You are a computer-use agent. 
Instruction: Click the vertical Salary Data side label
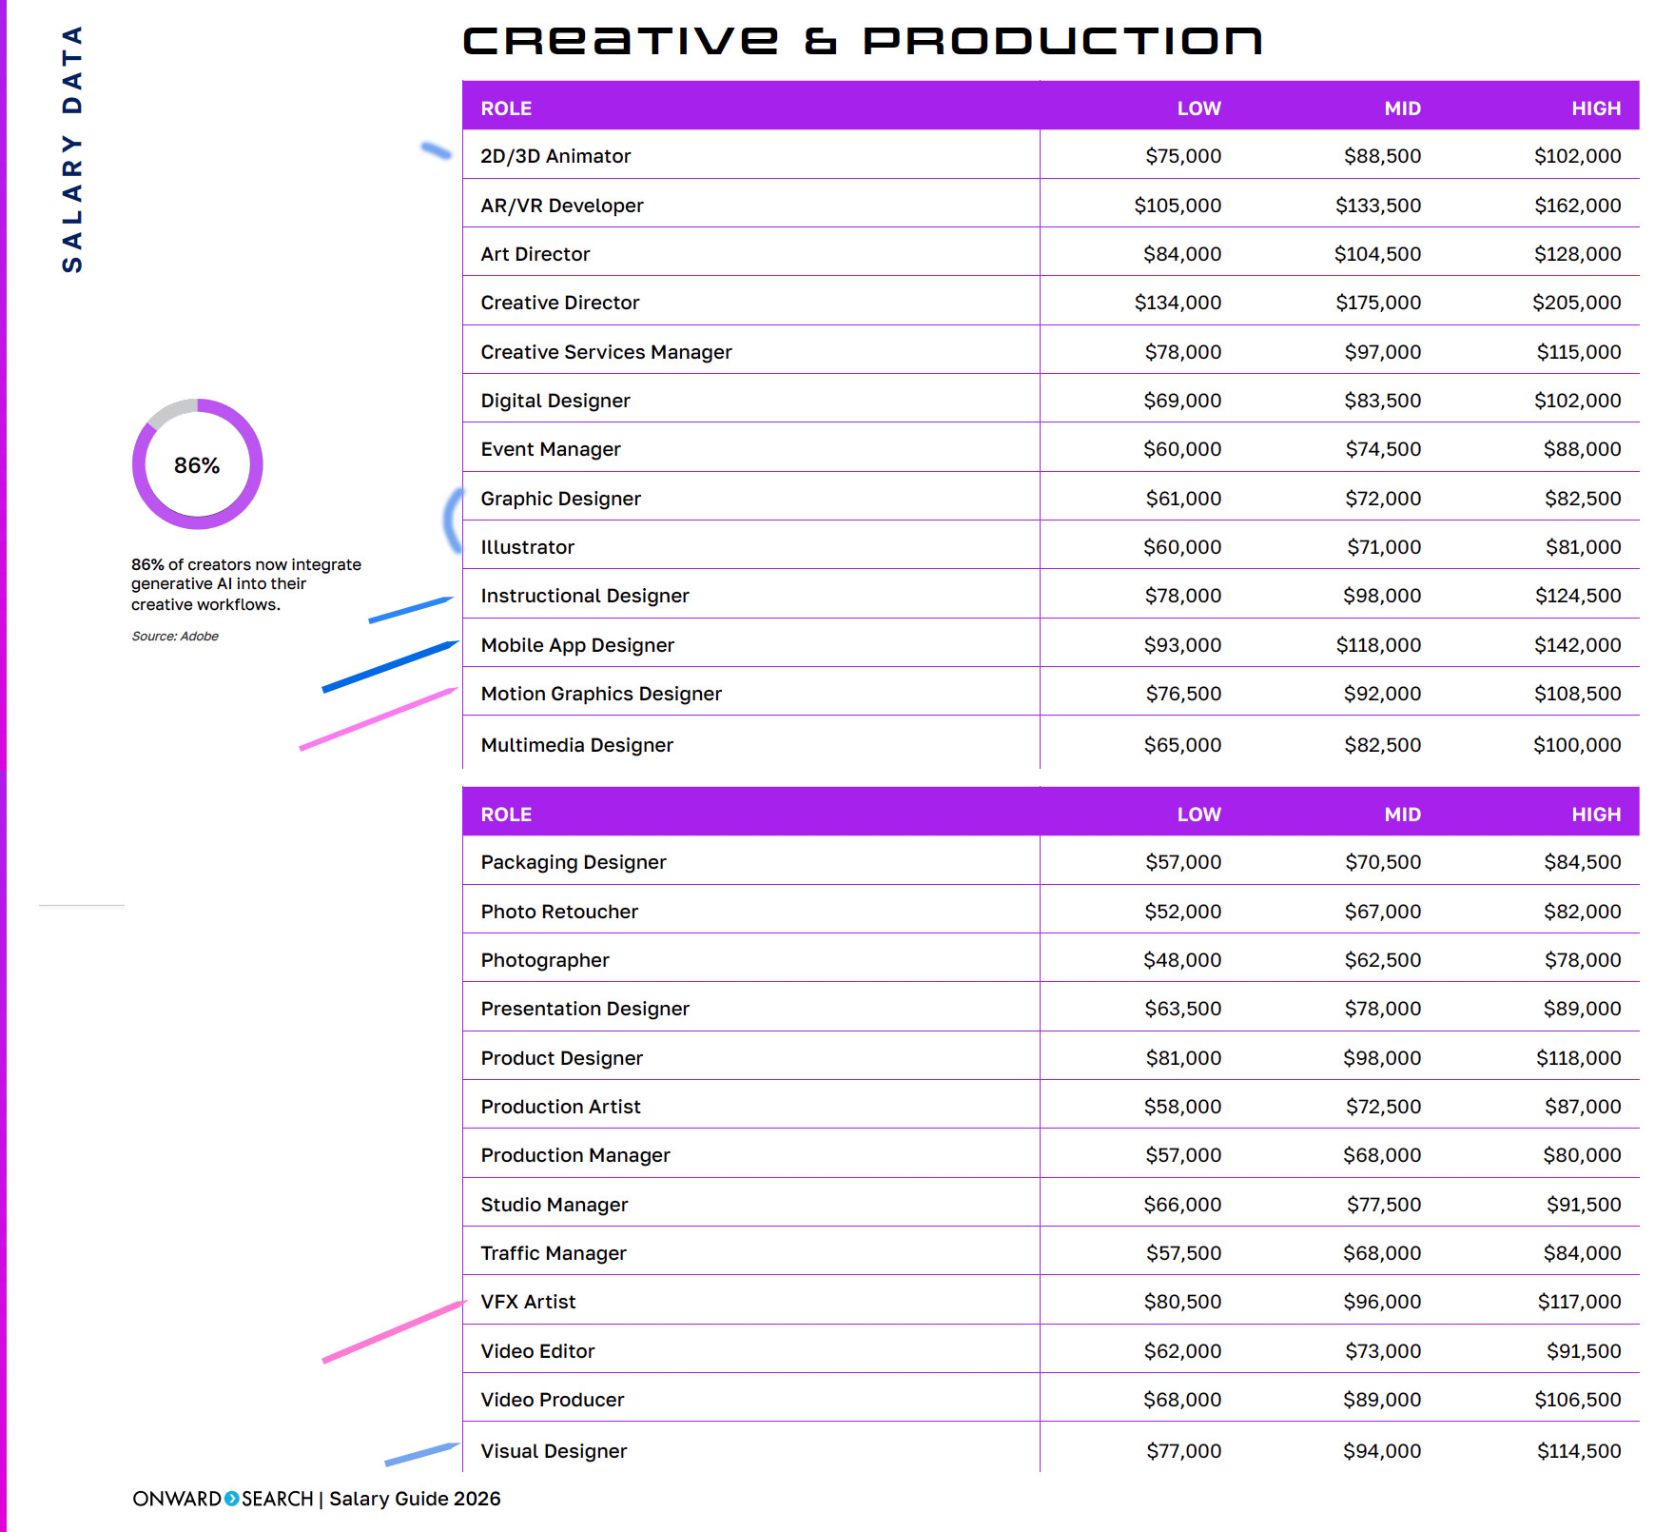point(72,149)
